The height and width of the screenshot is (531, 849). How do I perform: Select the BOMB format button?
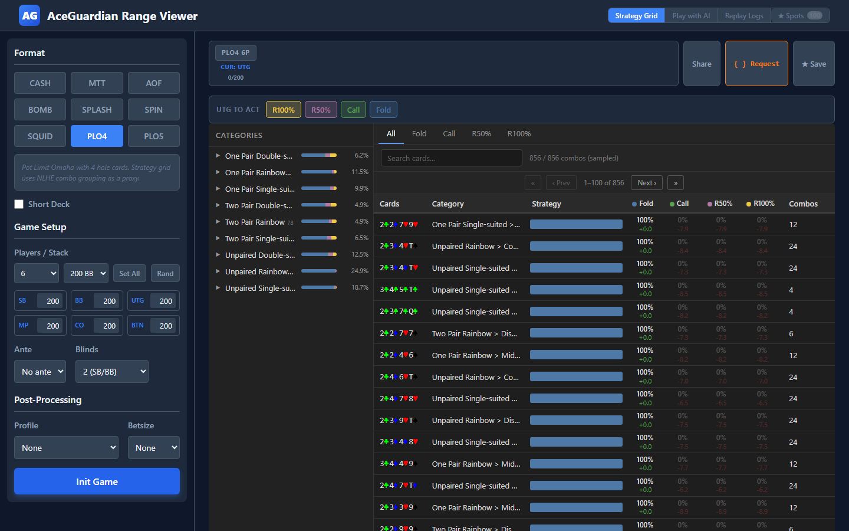tap(40, 110)
